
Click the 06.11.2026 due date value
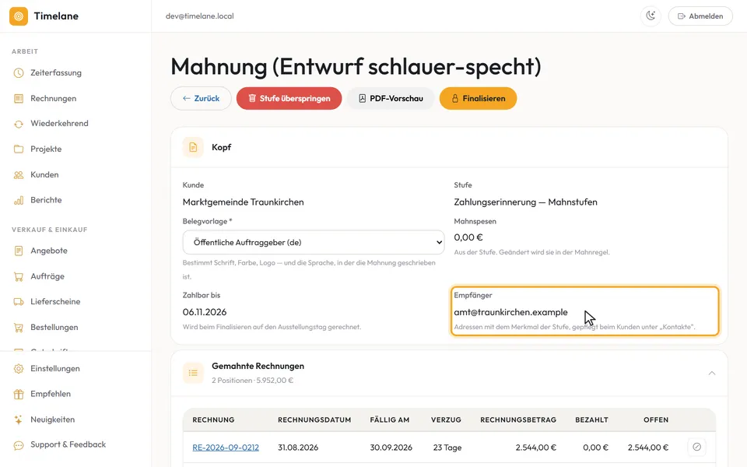point(205,312)
